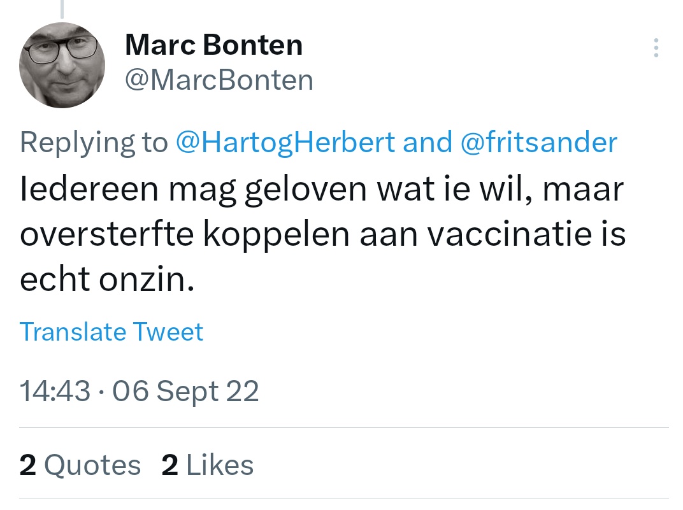Visit the @fritsander profile mention
Viewport: 683px width, 510px height.
coord(538,143)
